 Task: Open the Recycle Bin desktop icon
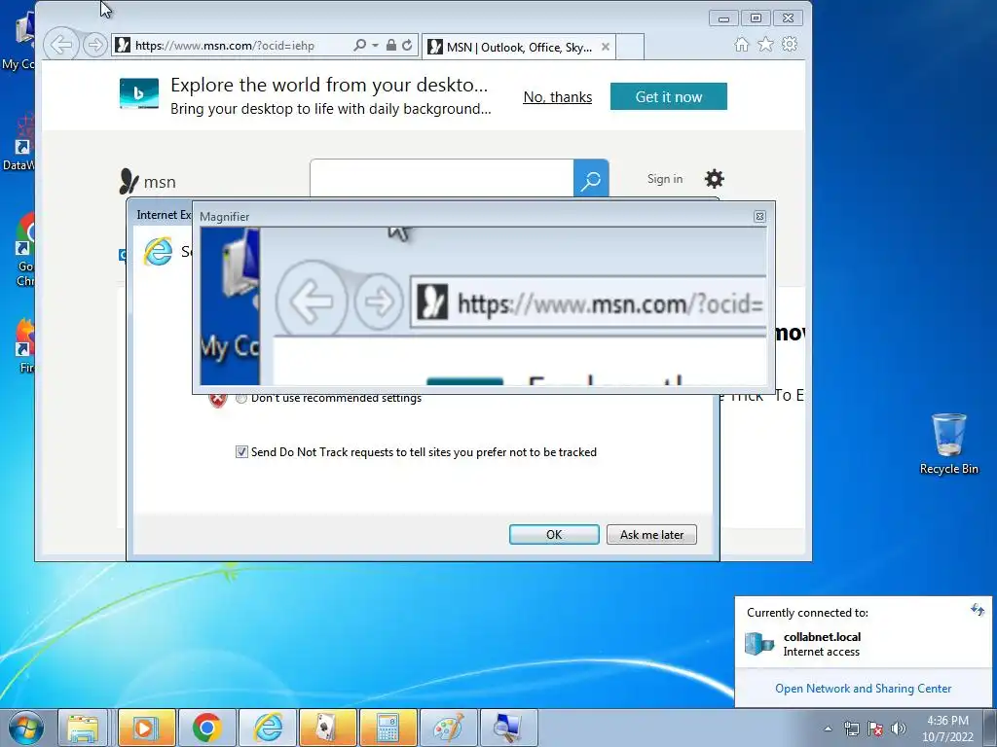click(948, 444)
